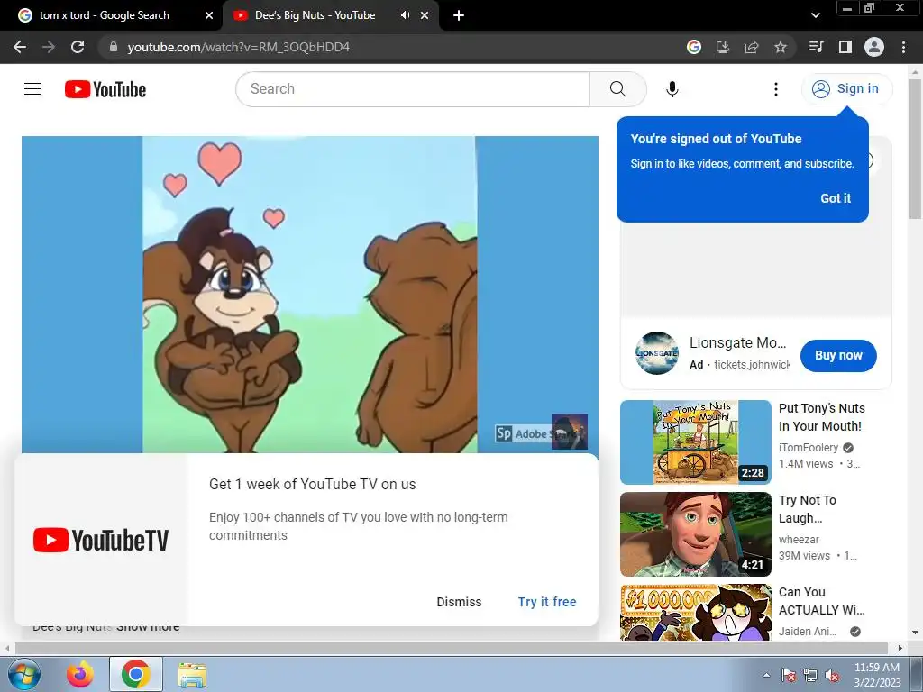Viewport: 923px width, 692px height.
Task: Select the Dee's Big Nuts YouTube tab
Action: point(315,15)
